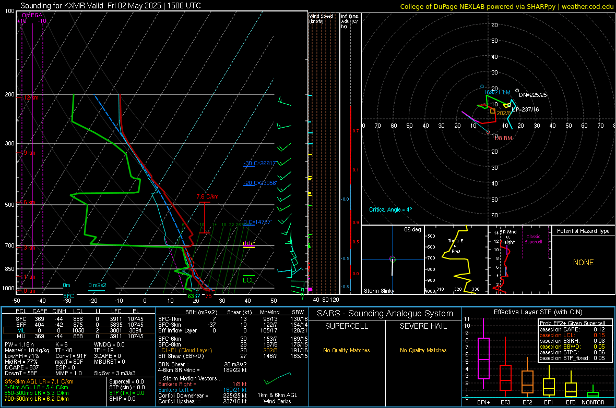Select the EFF parcel row
This screenshot has width=616, height=408.
tap(79, 325)
